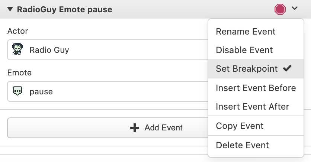Click the pause emote speech-bubble icon

17,91
